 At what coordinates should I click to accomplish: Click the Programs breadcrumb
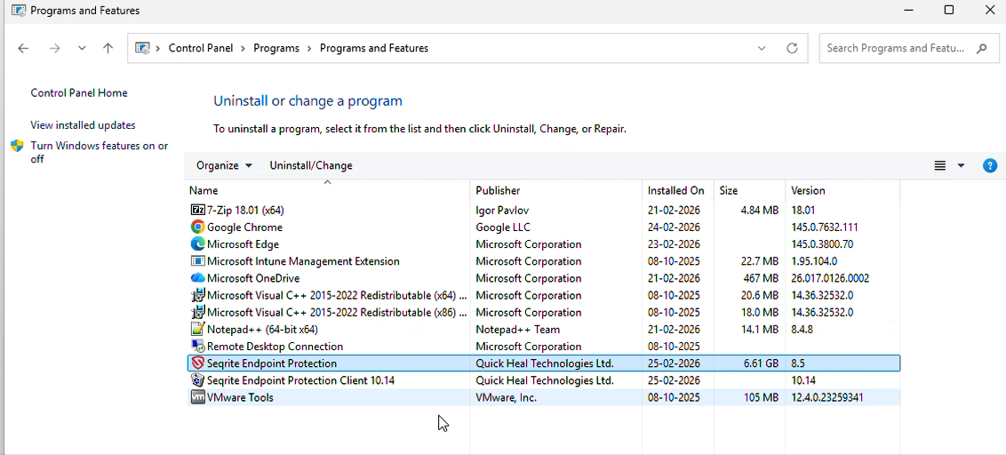click(x=276, y=48)
